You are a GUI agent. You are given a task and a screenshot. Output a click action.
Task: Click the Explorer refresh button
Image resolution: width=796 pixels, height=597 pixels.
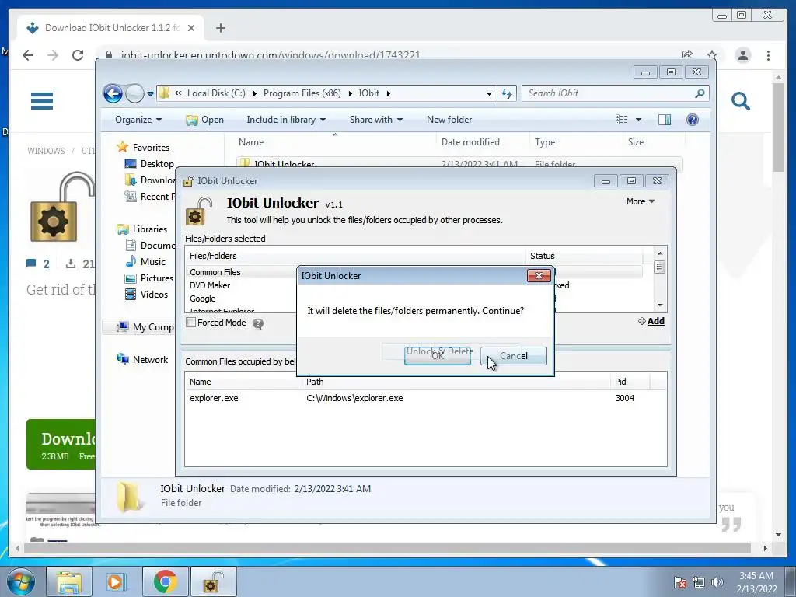coord(507,93)
